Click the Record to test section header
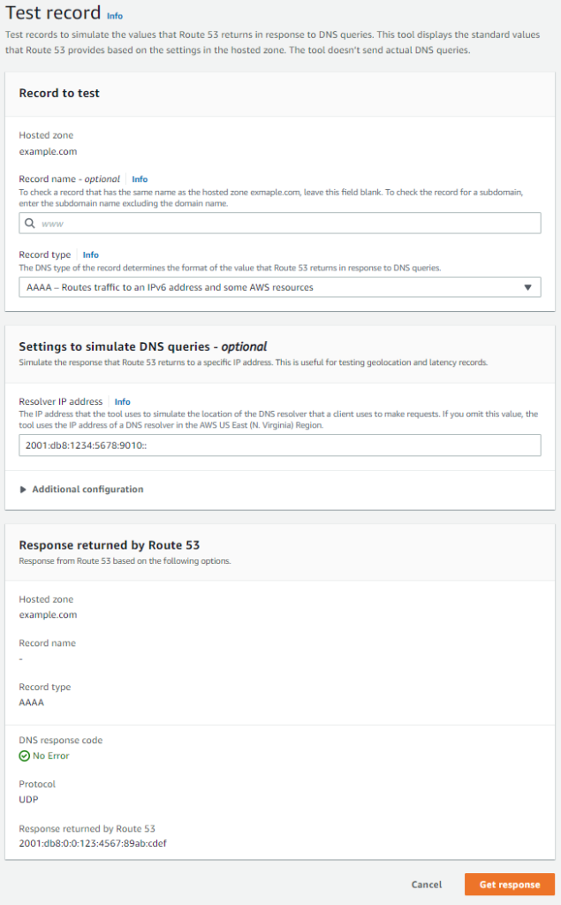The height and width of the screenshot is (905, 561). (58, 93)
